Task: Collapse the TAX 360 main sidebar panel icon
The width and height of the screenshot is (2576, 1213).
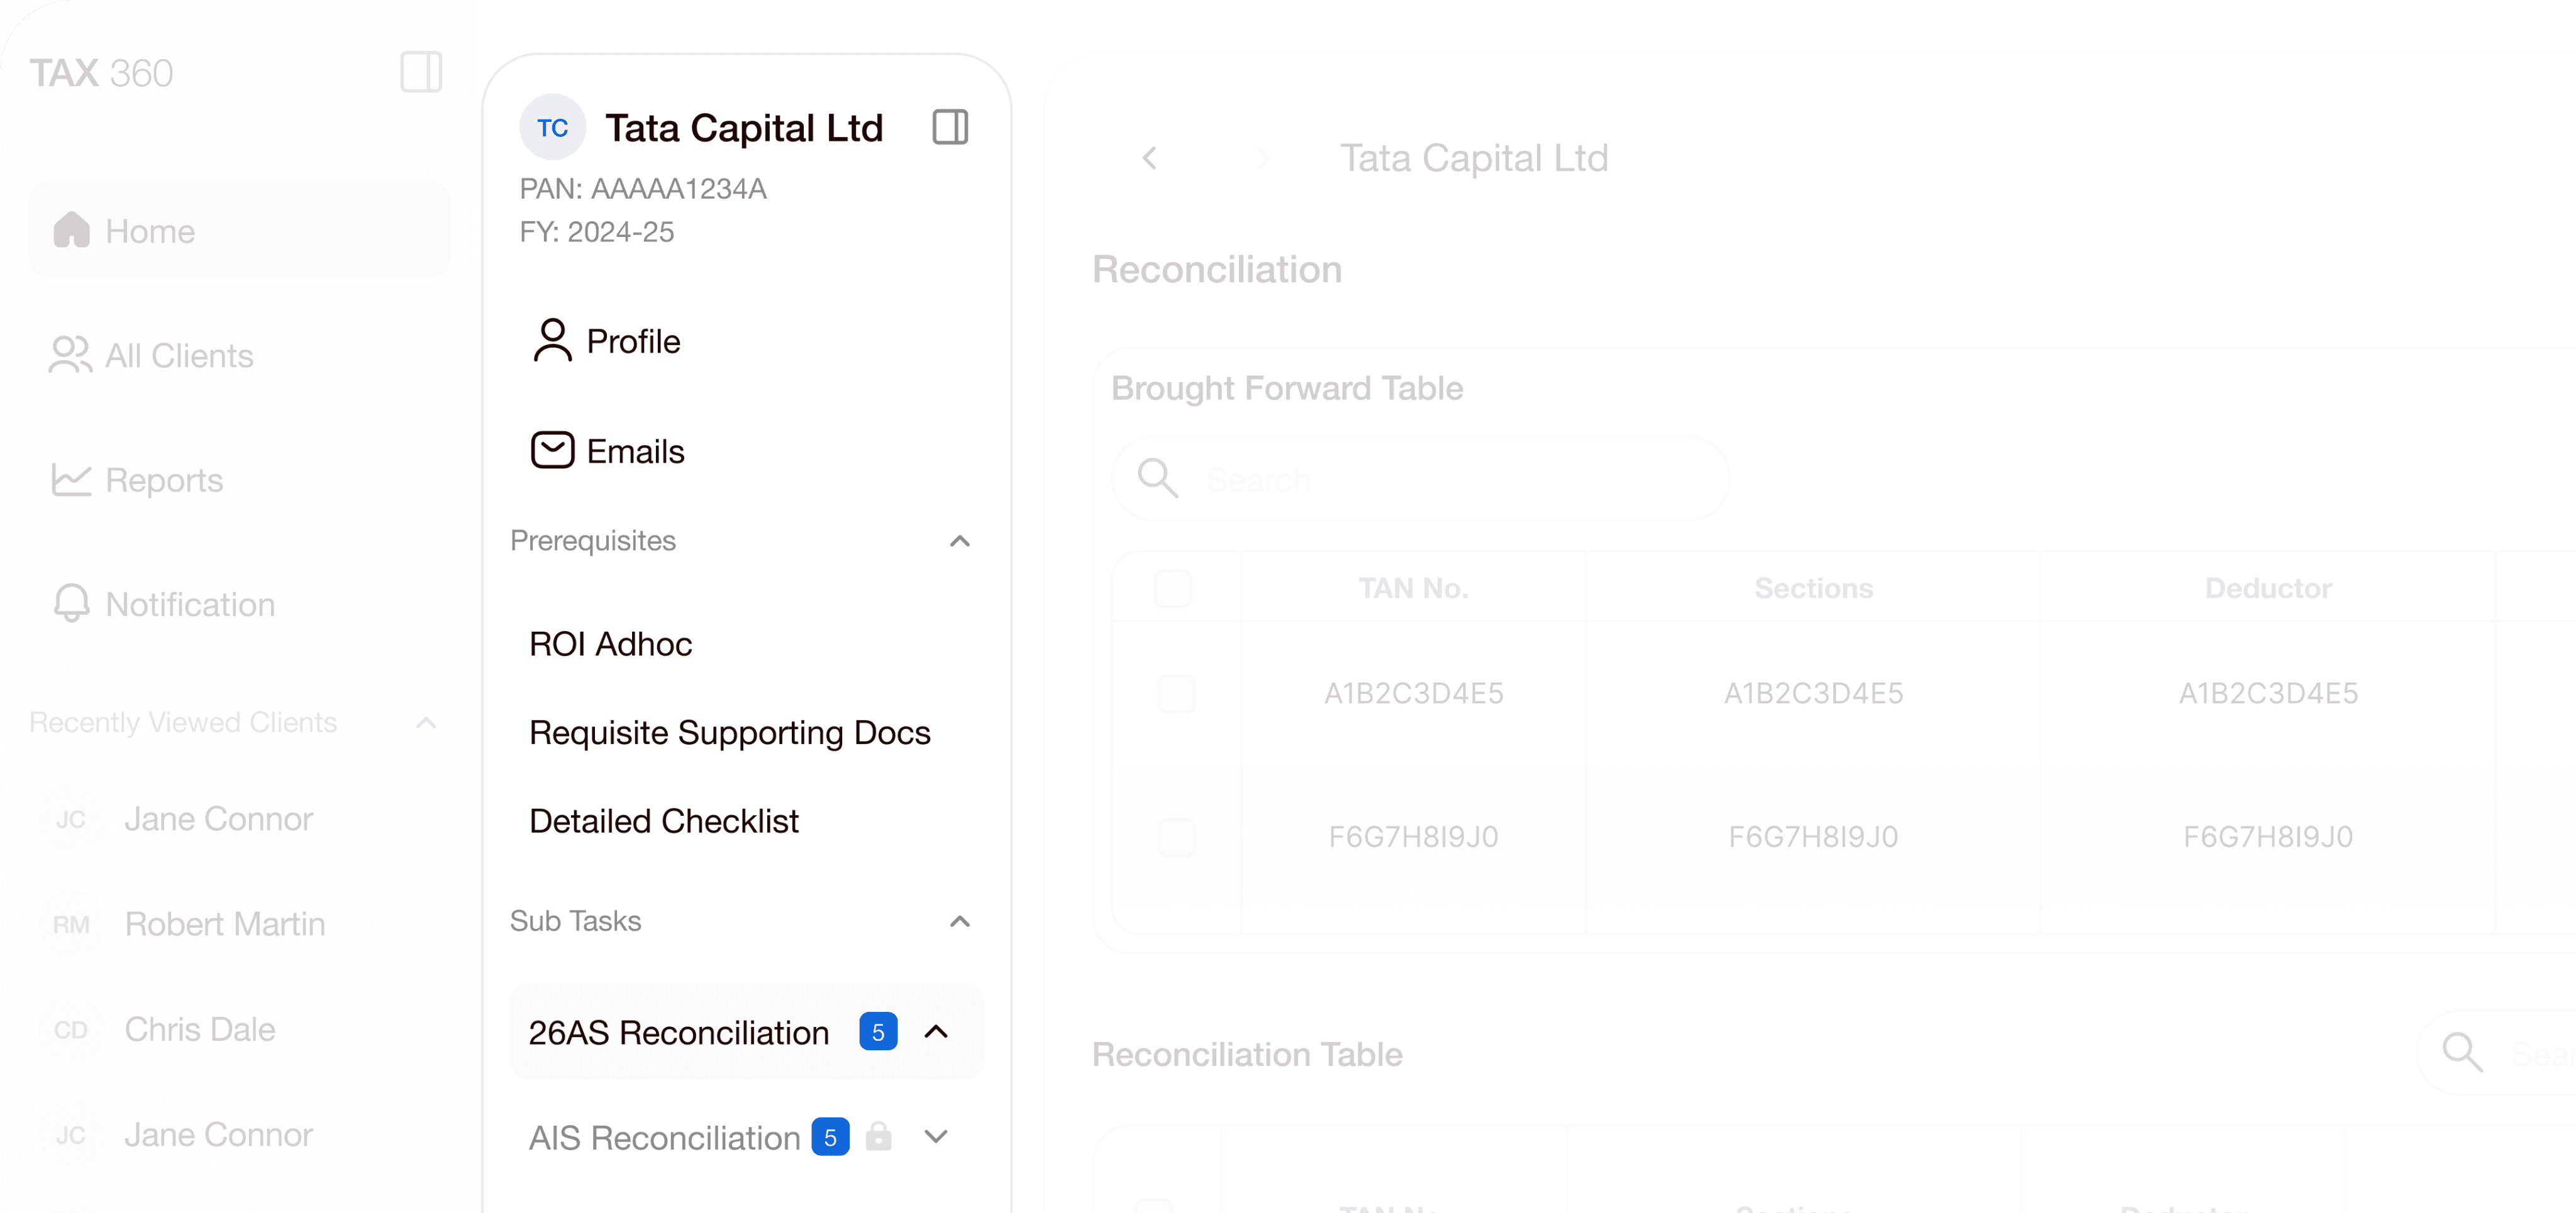Action: (x=421, y=72)
